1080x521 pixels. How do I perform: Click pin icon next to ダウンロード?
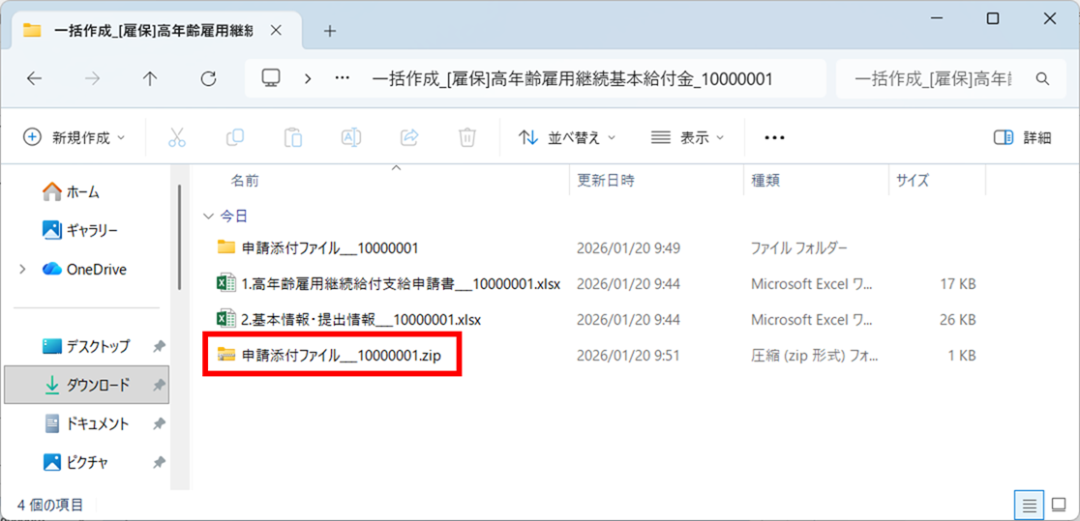click(159, 386)
